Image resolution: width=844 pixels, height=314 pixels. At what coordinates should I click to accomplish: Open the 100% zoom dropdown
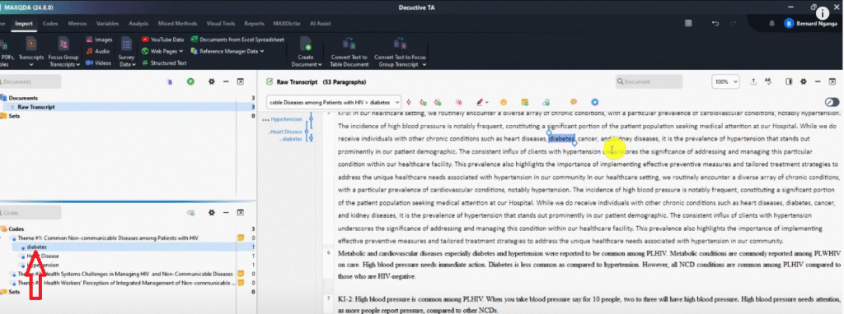coord(725,81)
